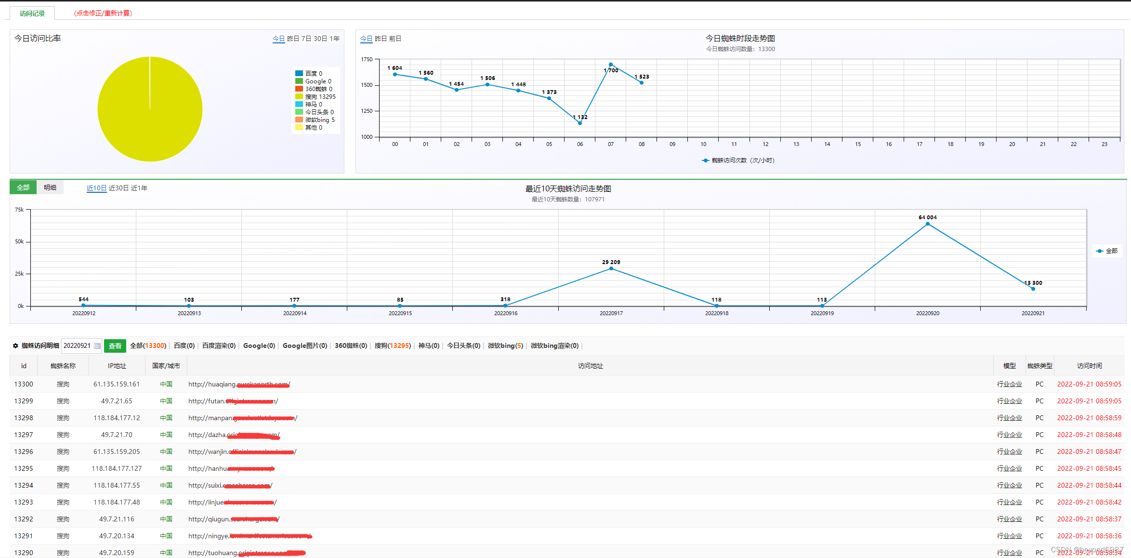Open 行业企业 link in row 13300
The width and height of the screenshot is (1131, 558).
point(1009,384)
